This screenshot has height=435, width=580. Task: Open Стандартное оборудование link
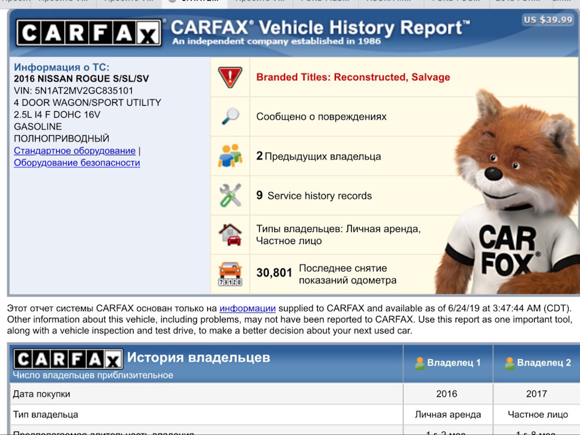[x=75, y=150]
